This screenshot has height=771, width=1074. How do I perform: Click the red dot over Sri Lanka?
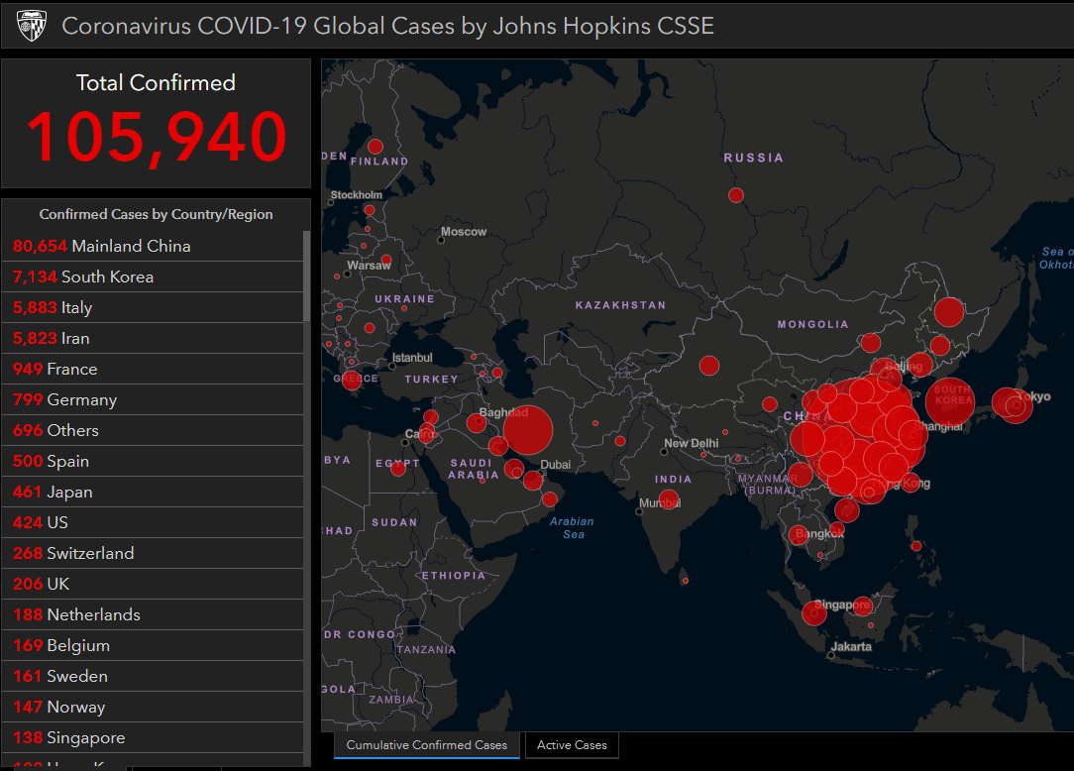click(685, 581)
